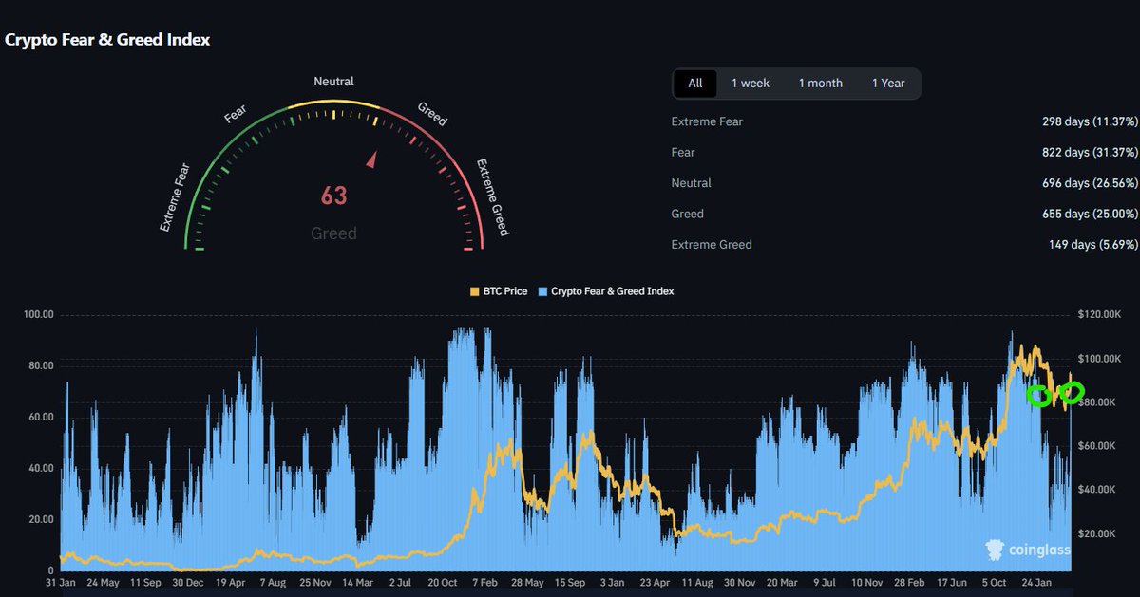Viewport: 1140px width, 597px height.
Task: Click the 696 days (26.56%) value
Action: coord(1090,182)
